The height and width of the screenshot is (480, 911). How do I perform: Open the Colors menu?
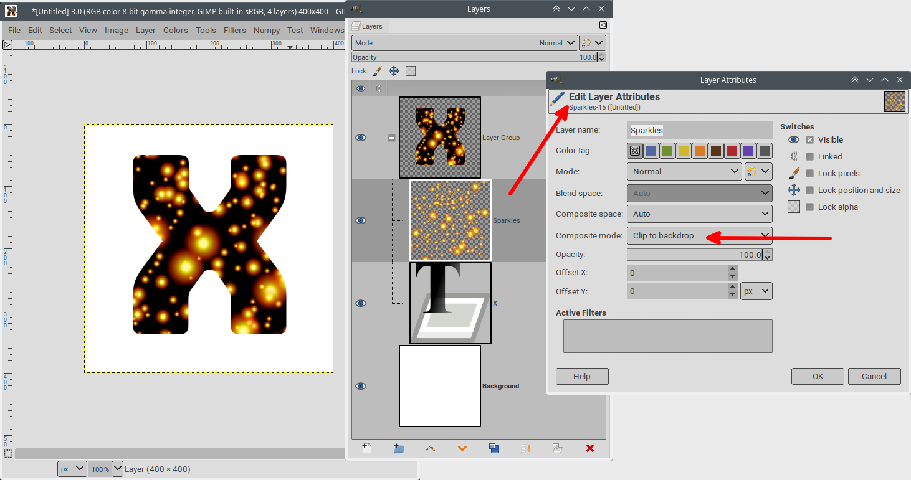[x=176, y=30]
